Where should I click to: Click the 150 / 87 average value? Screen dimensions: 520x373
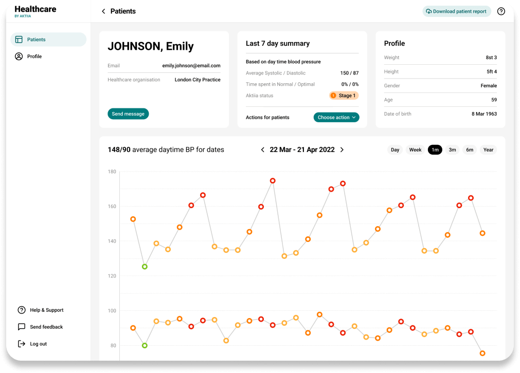click(x=350, y=73)
